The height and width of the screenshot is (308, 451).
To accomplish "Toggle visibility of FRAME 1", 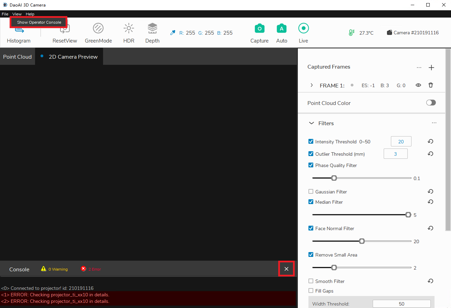I will 418,85.
